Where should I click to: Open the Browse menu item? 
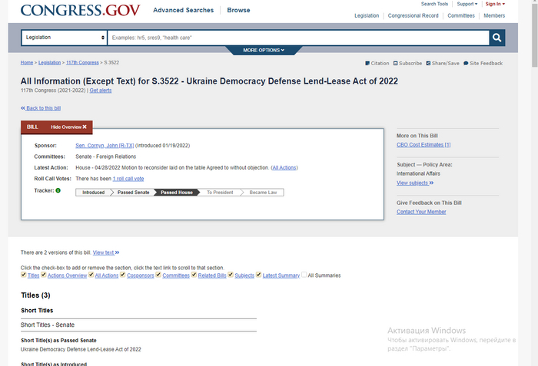point(238,10)
